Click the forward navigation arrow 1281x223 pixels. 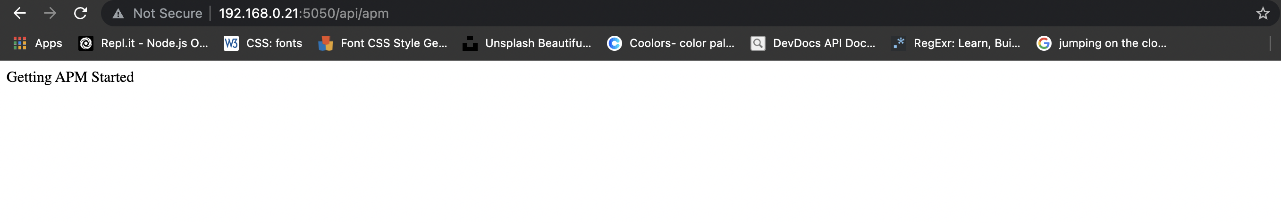(x=50, y=13)
